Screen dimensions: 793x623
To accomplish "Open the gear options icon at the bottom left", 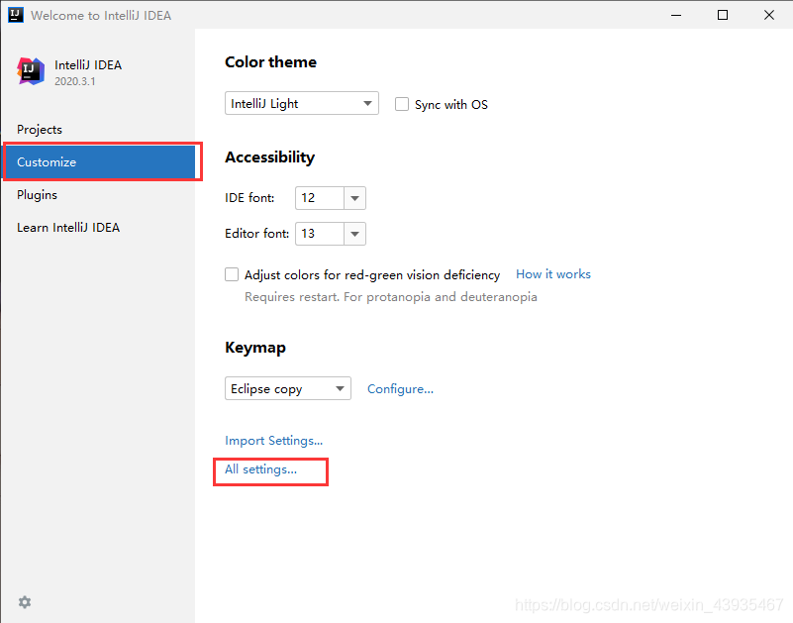I will pyautogui.click(x=25, y=602).
